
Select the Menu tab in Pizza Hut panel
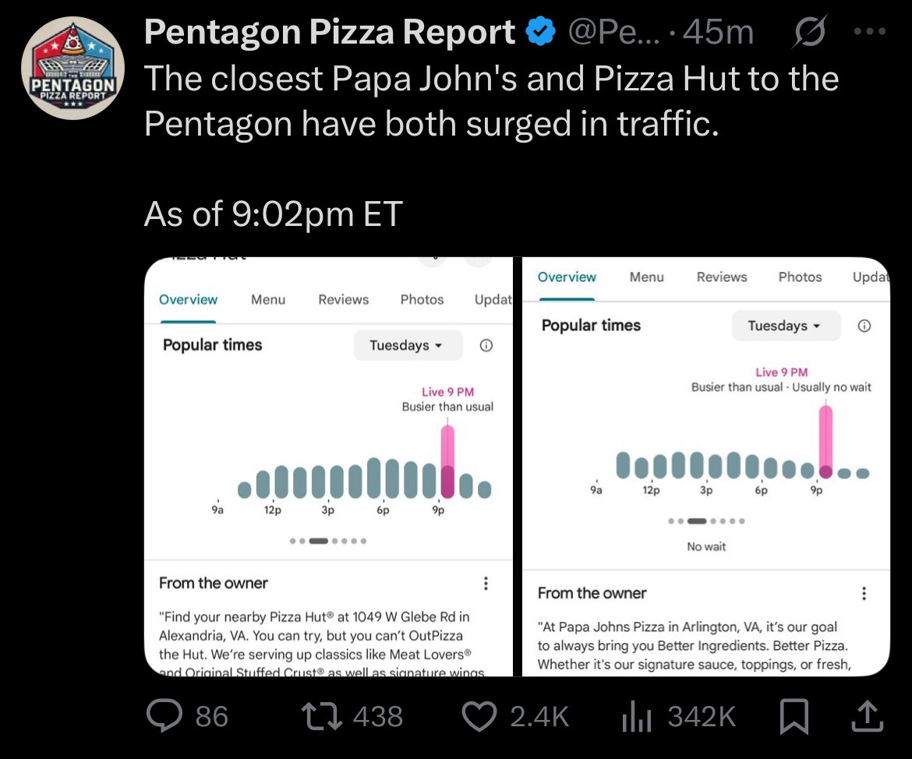tap(268, 299)
